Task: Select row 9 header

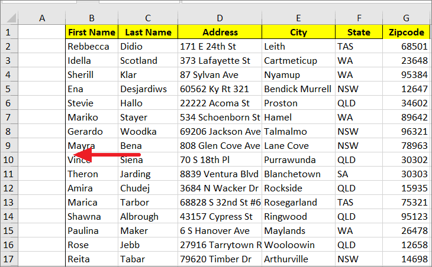Action: tap(9, 145)
